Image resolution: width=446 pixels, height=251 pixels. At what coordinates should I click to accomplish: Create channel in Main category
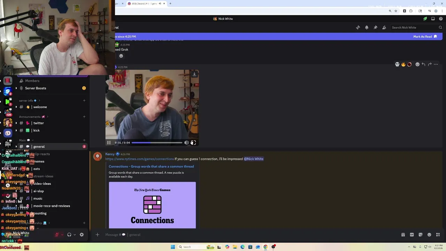(84, 140)
